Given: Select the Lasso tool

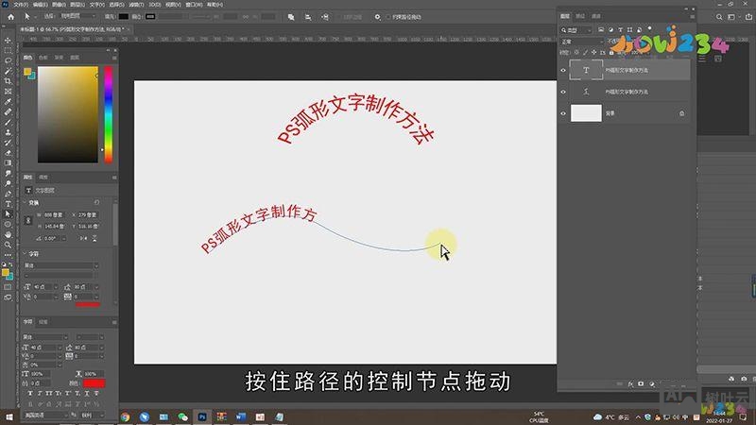Looking at the screenshot, I should tap(8, 60).
